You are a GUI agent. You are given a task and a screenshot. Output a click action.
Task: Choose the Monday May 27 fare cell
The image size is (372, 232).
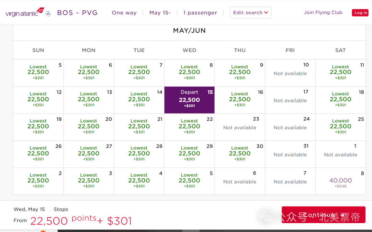coord(89,154)
